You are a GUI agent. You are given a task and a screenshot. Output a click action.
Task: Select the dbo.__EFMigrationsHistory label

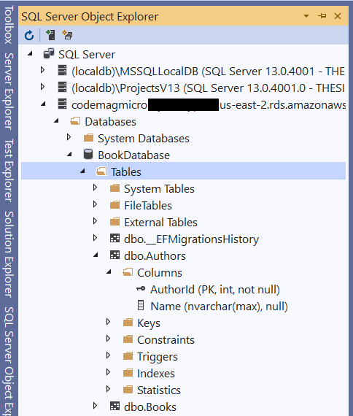tap(192, 239)
